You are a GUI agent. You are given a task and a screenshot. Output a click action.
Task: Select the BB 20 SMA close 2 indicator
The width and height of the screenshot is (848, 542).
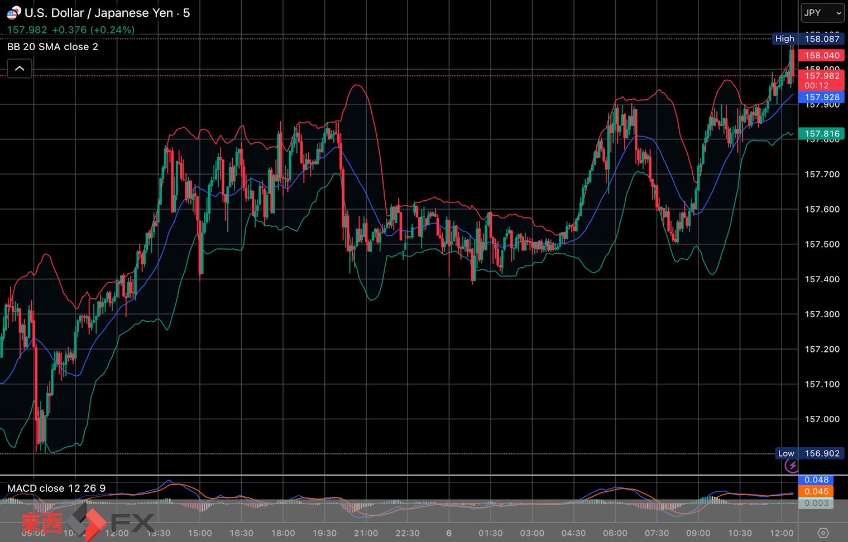point(52,47)
